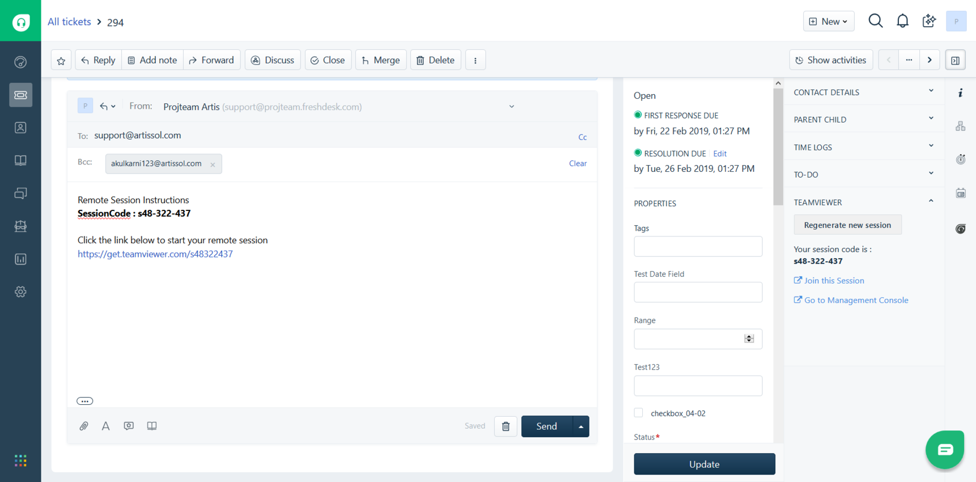This screenshot has height=482, width=976.
Task: Open the Tickets sidebar icon
Action: pos(20,95)
